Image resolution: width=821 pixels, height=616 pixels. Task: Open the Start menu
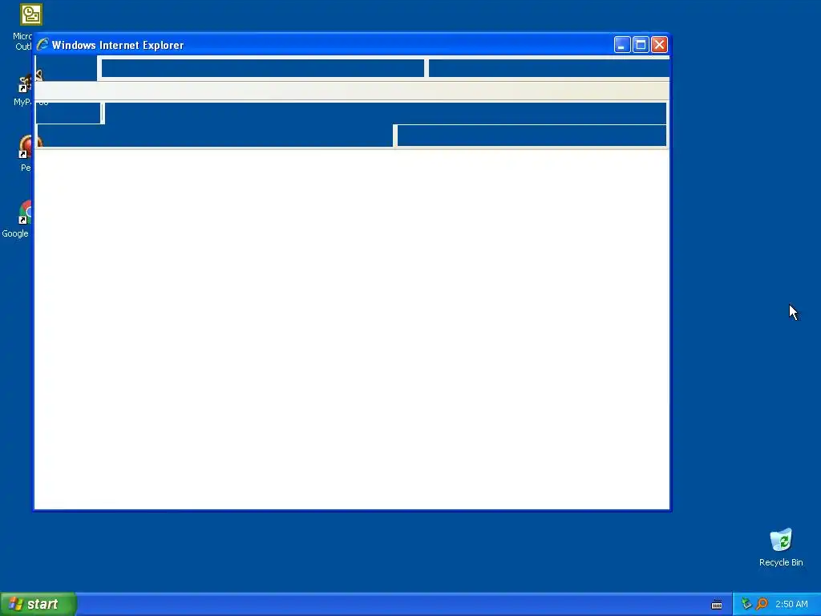click(38, 604)
